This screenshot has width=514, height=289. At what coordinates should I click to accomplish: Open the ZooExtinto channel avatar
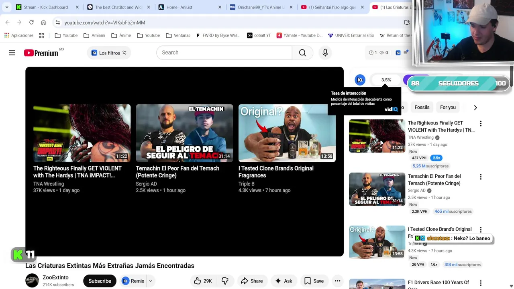(x=32, y=281)
